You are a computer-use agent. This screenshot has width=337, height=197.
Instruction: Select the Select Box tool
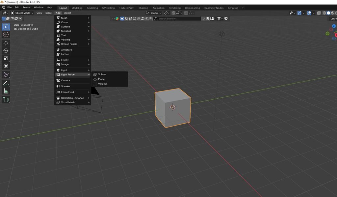6,27
